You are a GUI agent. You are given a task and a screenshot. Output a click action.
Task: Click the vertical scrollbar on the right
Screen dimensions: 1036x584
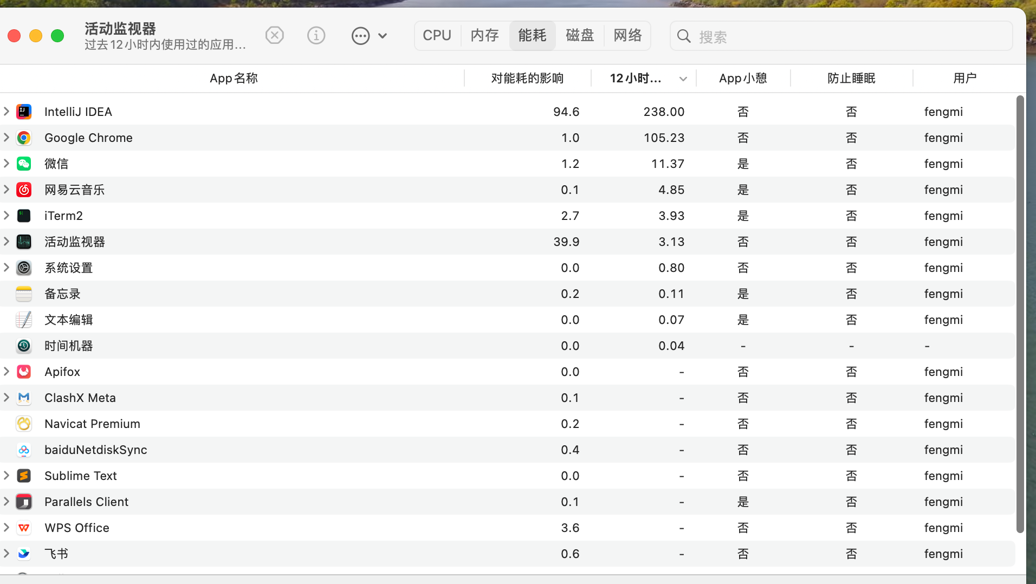point(1020,314)
